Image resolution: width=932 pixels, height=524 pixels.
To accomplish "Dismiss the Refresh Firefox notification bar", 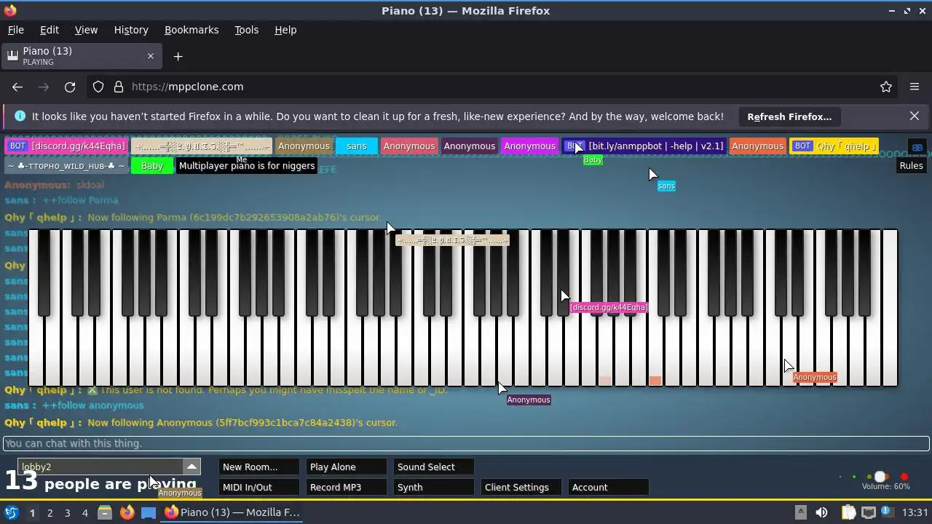I will tap(915, 116).
